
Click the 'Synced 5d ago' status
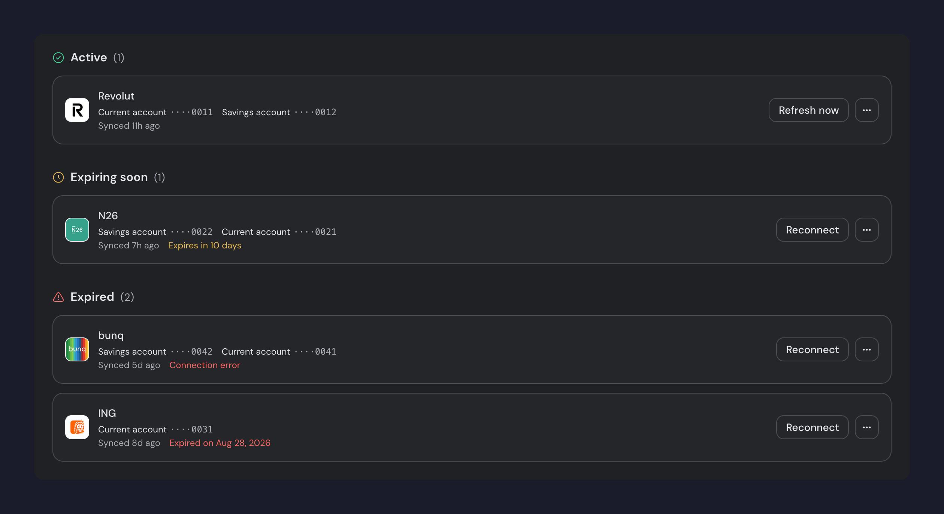(x=129, y=365)
